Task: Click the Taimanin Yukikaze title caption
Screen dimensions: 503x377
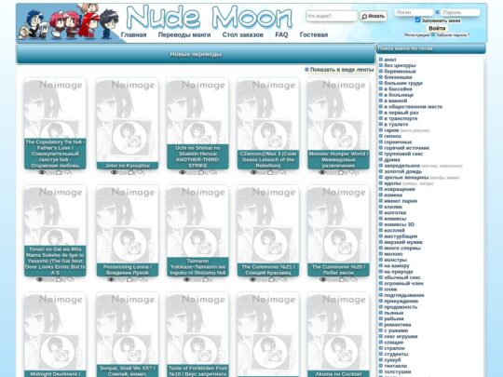Action: [x=197, y=267]
